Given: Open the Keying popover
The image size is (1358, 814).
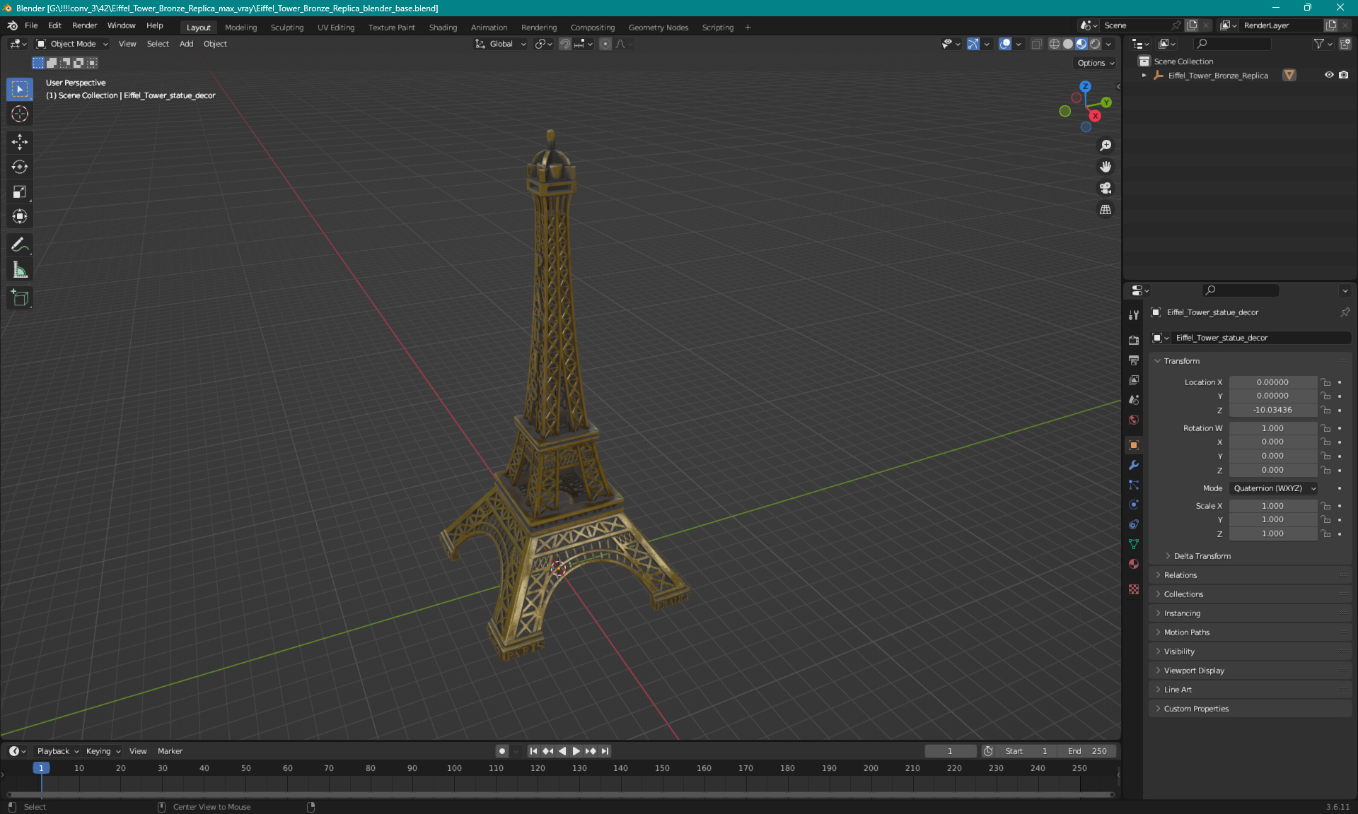Looking at the screenshot, I should click(103, 751).
